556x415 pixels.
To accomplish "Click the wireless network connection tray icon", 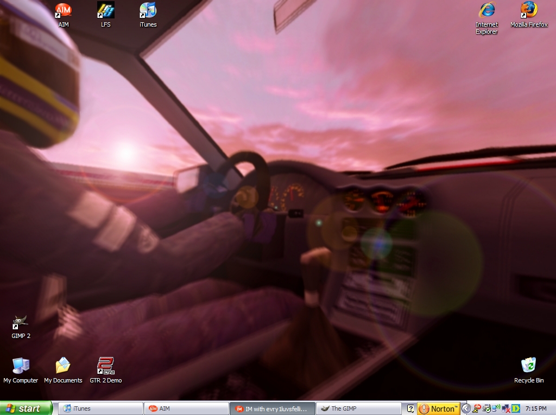I will click(496, 408).
